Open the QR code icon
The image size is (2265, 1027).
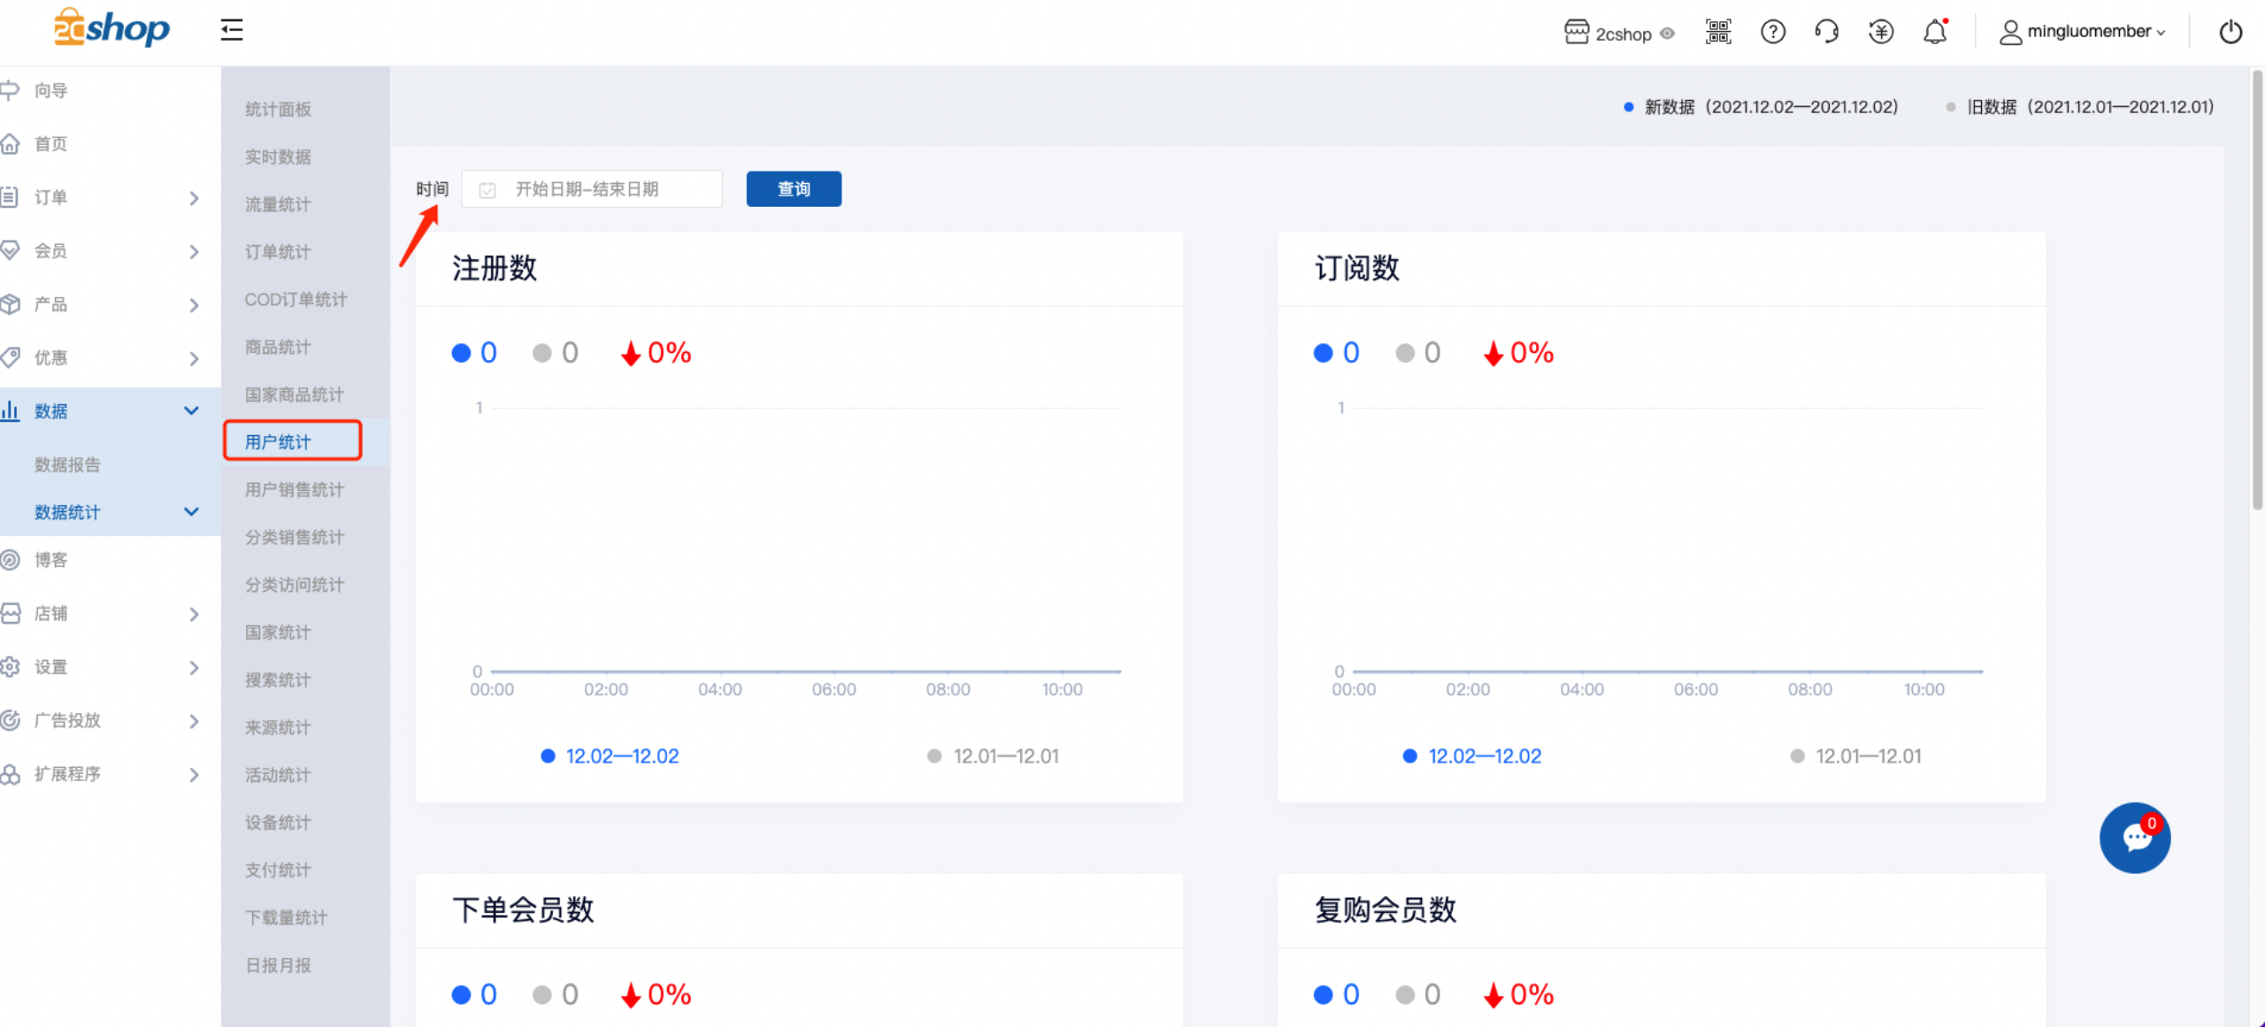(1718, 32)
